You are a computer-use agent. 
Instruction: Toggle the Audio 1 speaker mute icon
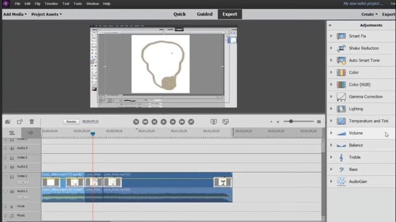point(12,192)
